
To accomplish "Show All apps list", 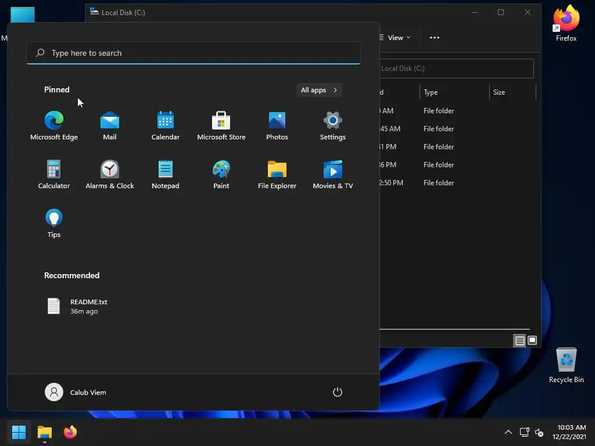I will pyautogui.click(x=319, y=90).
